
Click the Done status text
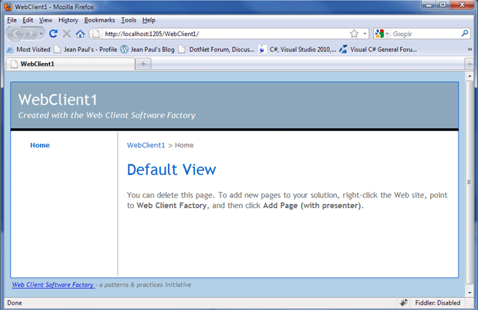15,303
